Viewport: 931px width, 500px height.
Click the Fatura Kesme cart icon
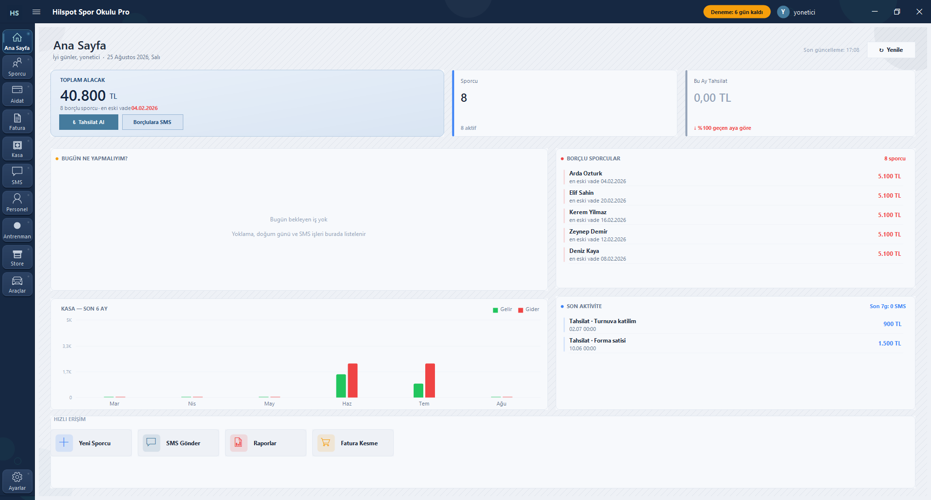[x=326, y=443]
